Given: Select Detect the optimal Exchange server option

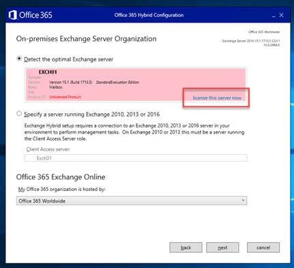Looking at the screenshot, I should [x=19, y=59].
